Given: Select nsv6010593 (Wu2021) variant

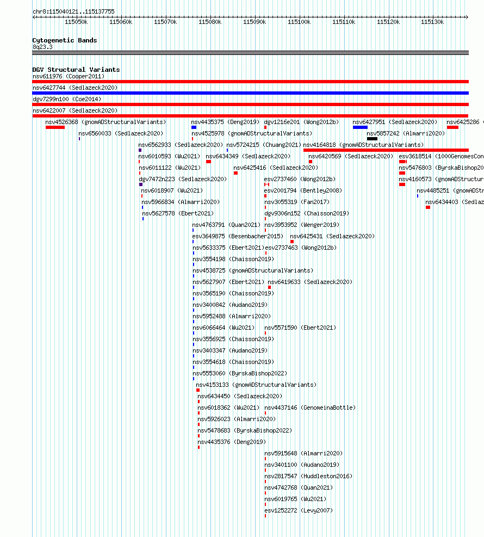Looking at the screenshot, I should pos(170,156).
